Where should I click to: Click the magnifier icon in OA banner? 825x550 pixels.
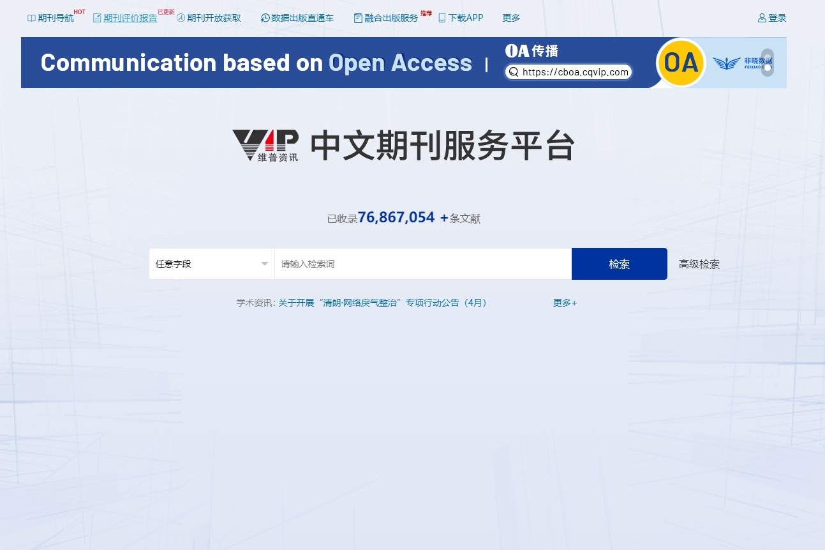click(514, 72)
